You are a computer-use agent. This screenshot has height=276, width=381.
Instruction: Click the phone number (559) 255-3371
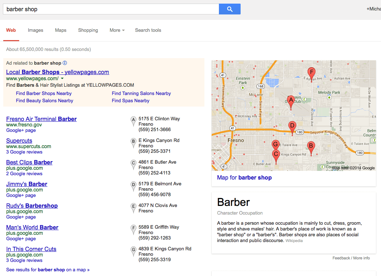(154, 151)
